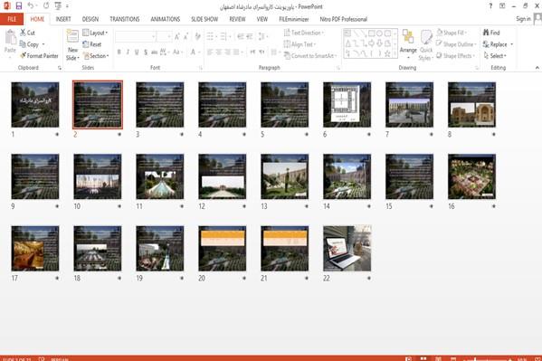Image resolution: width=542 pixels, height=361 pixels.
Task: Click the Convert to SmartArt icon
Action: tap(287, 56)
